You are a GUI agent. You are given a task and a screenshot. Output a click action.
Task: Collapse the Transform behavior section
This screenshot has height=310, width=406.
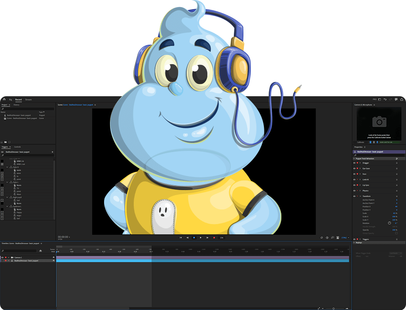360,196
